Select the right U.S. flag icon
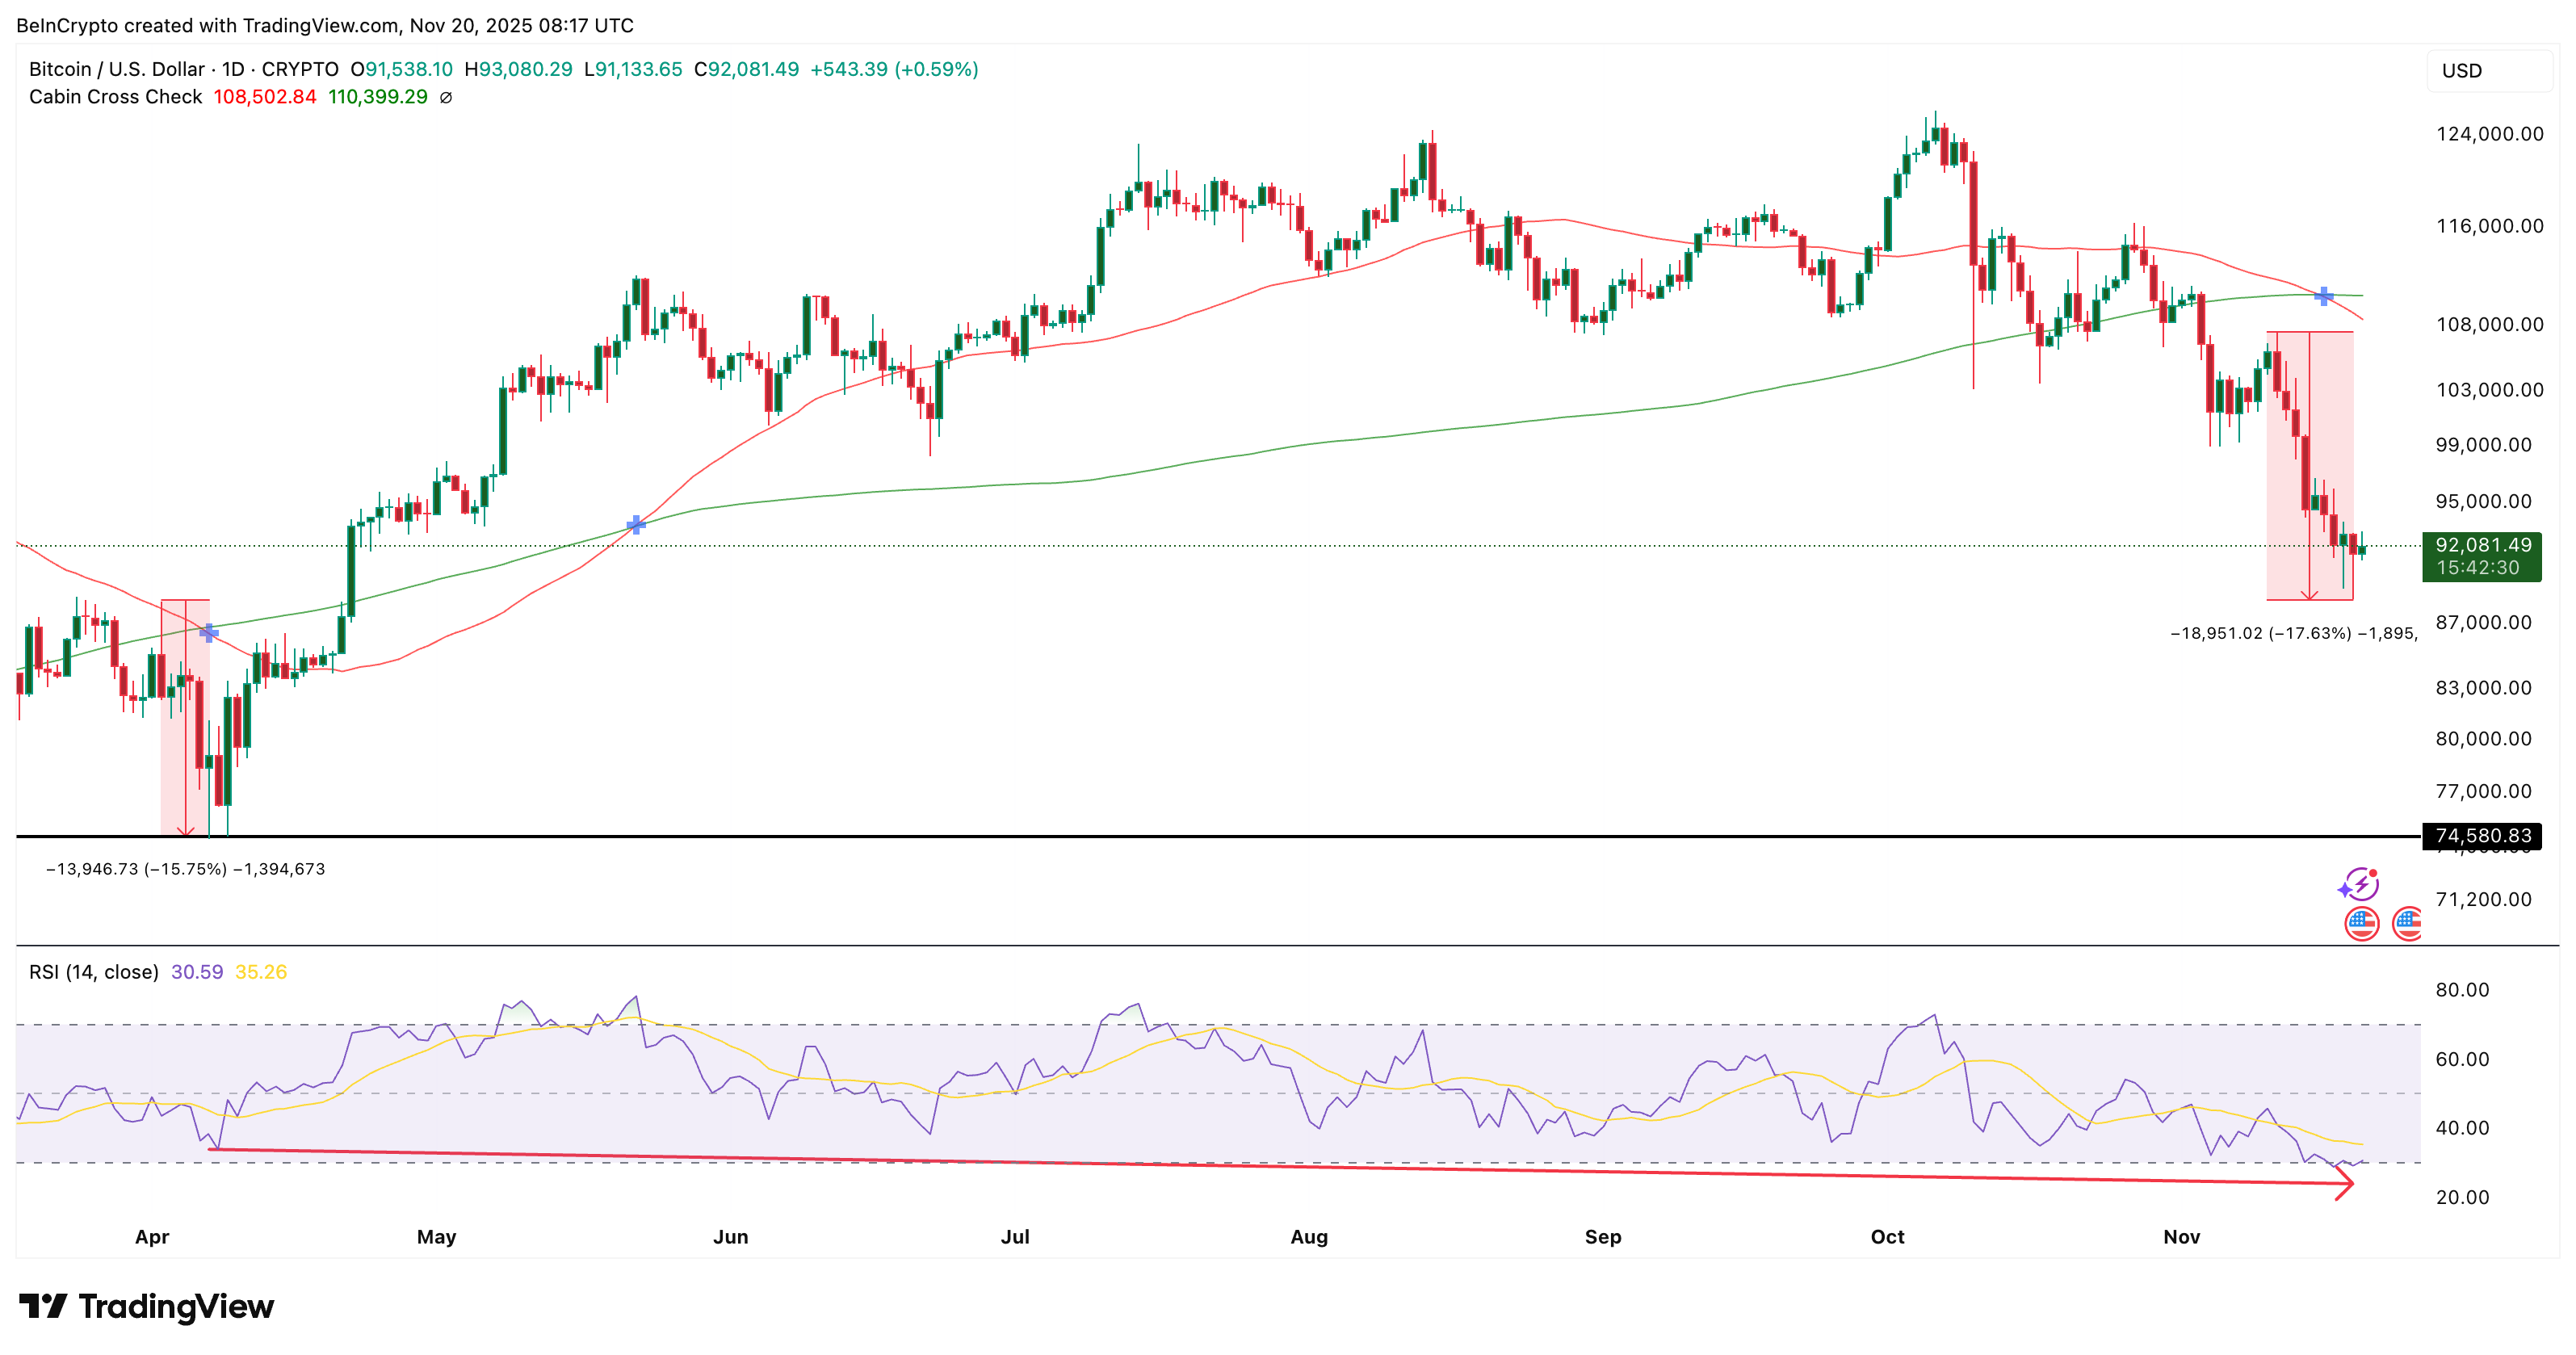Viewport: 2576px width, 1355px height. [x=2407, y=924]
